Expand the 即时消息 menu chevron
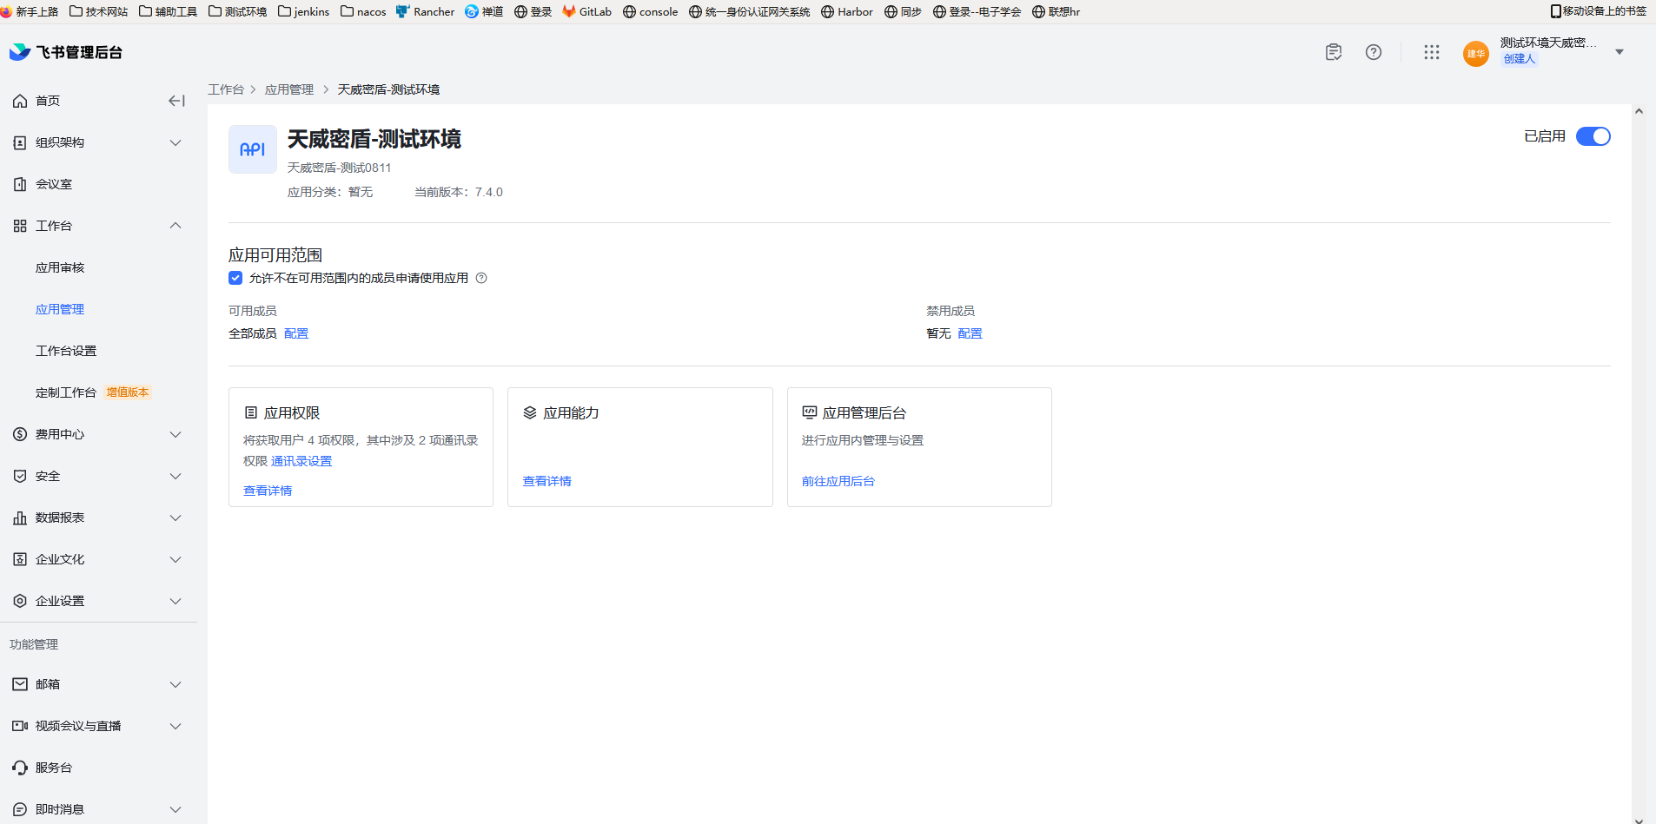Screen dimensions: 1656x824 pos(176,809)
